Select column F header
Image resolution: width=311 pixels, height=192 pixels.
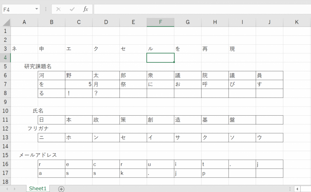click(160, 22)
